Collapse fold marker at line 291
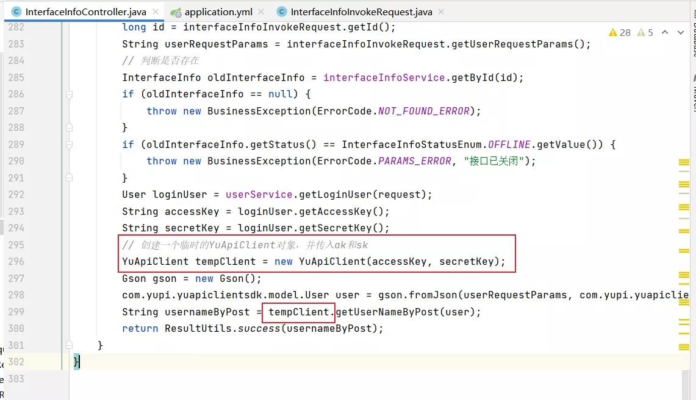The height and width of the screenshot is (400, 696). (70, 178)
